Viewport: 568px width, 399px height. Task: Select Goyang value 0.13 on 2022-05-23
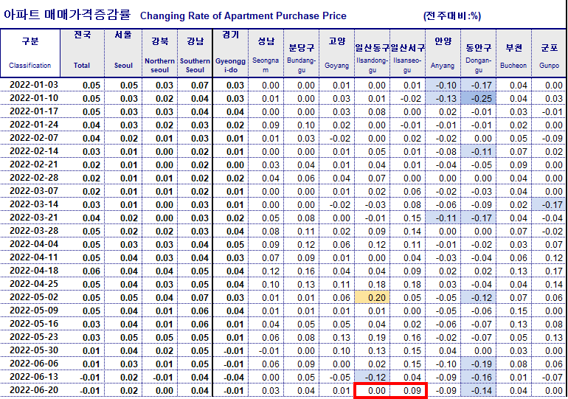pos(337,337)
